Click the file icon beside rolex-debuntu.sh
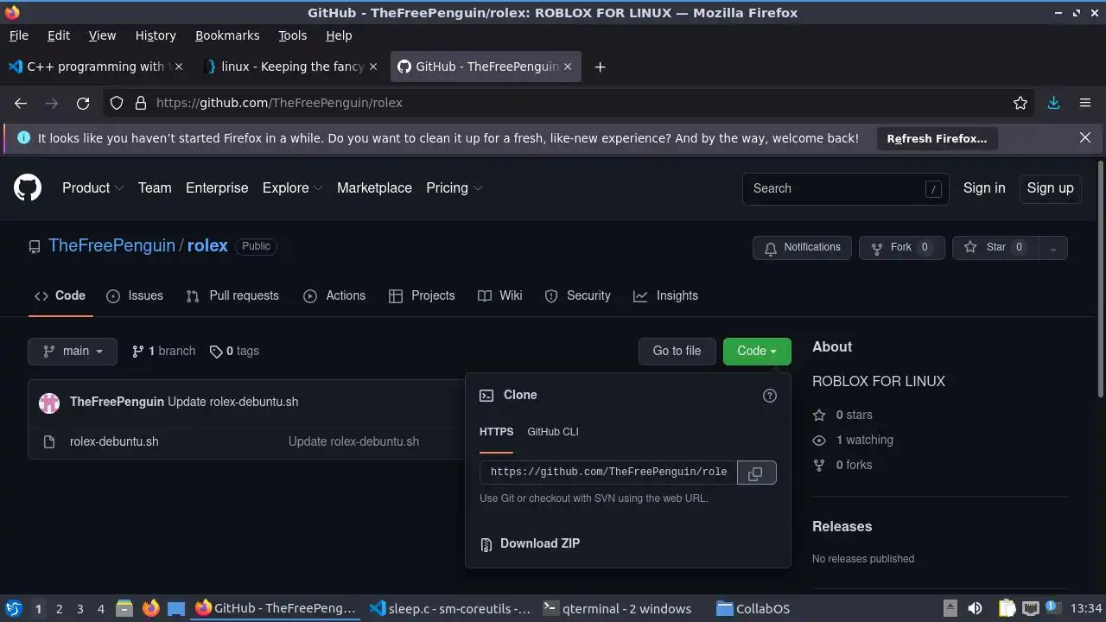Image resolution: width=1106 pixels, height=622 pixels. coord(49,442)
